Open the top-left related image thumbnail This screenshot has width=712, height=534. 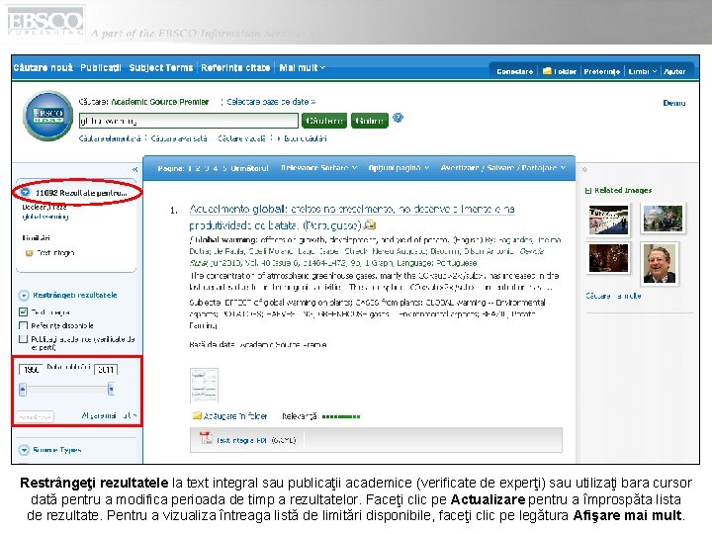(608, 220)
